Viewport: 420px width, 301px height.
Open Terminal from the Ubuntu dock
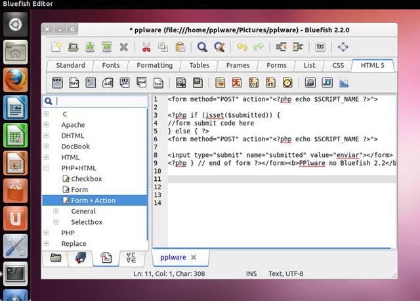tap(15, 273)
